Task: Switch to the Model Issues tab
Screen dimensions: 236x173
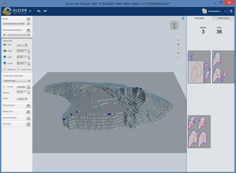Action: pos(223,18)
